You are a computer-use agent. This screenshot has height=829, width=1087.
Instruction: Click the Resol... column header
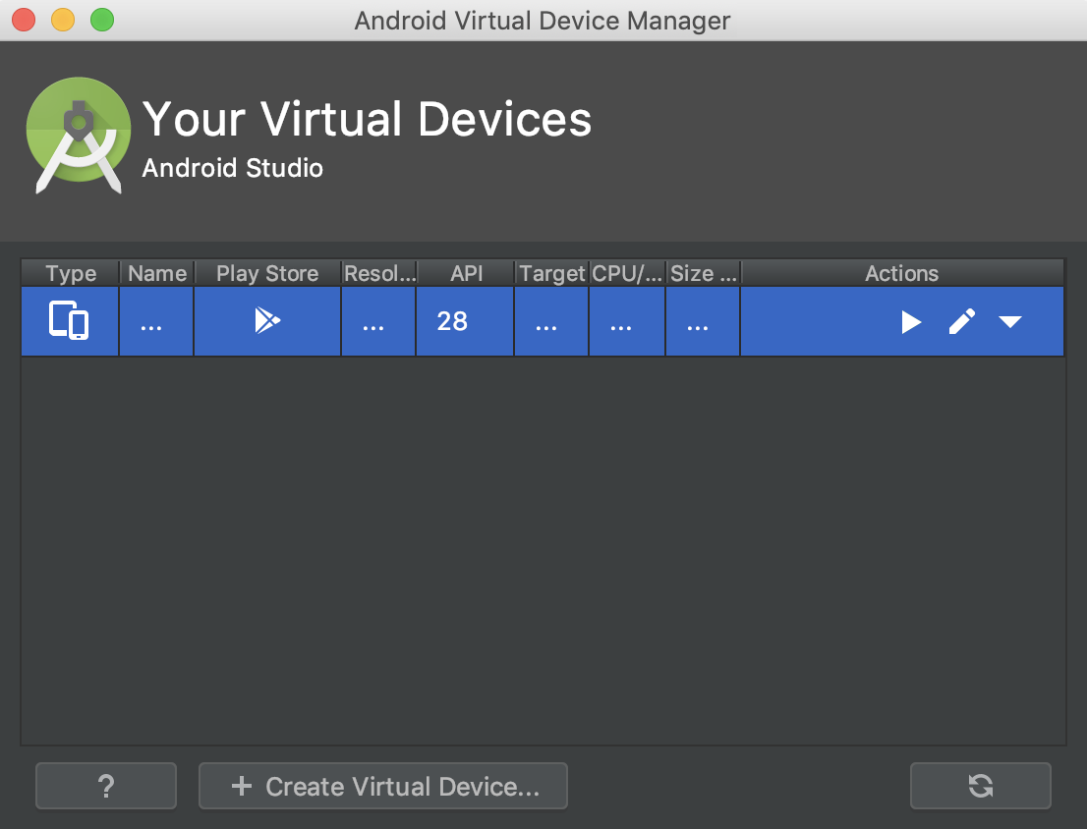point(379,273)
